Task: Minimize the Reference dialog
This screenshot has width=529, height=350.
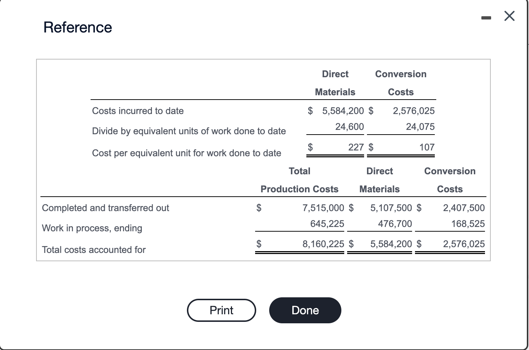Action: click(486, 16)
